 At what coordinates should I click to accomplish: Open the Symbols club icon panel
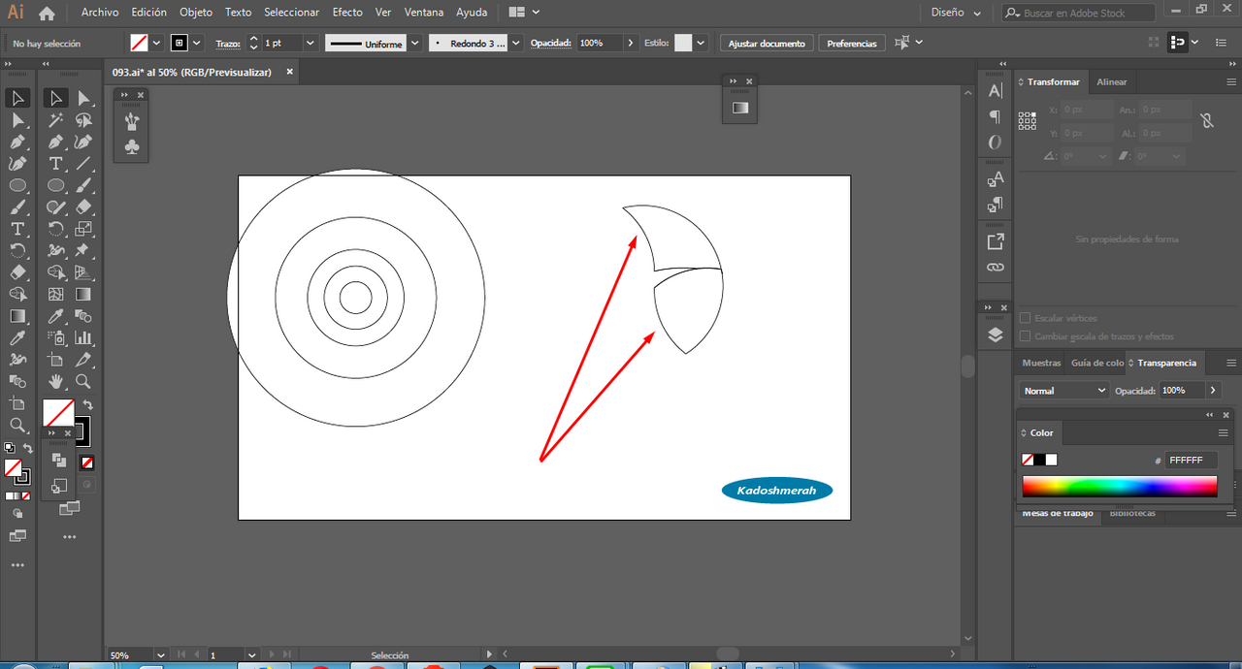pyautogui.click(x=132, y=147)
